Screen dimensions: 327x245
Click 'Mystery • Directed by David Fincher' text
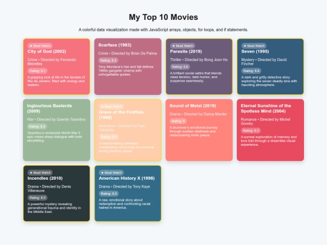click(x=264, y=62)
